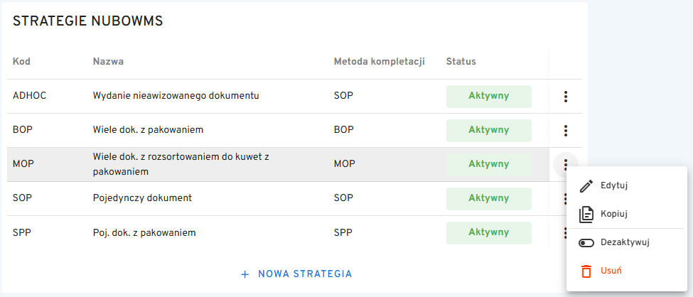
Task: Toggle the switch icon beside Dezaktywuj
Action: tap(586, 242)
